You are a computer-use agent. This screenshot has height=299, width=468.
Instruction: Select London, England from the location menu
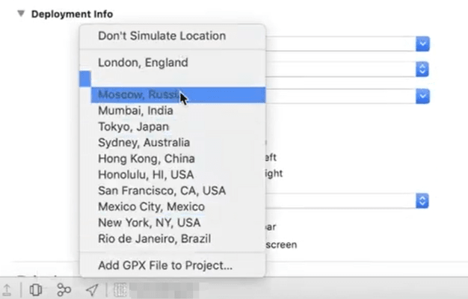(x=173, y=63)
